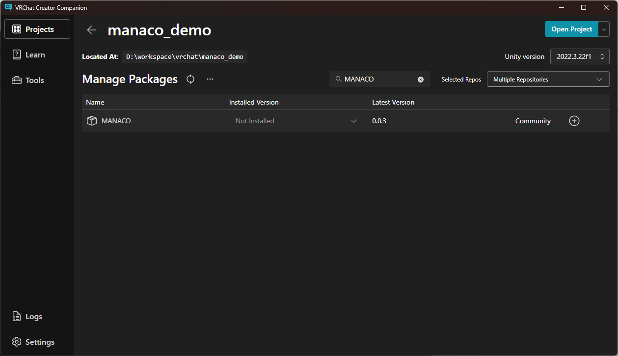The image size is (618, 356).
Task: Open the Learn section
Action: coord(37,55)
